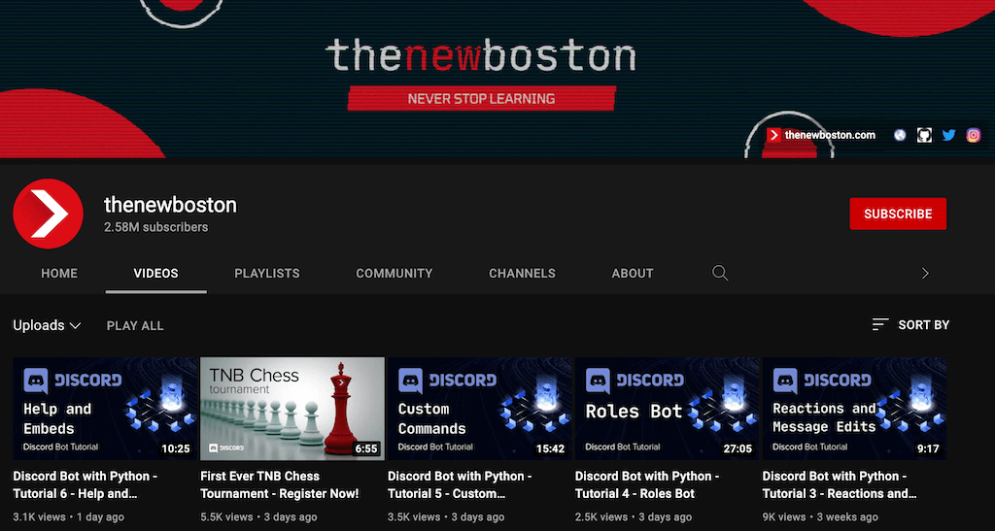Screen dimensions: 995x531
Task: Switch to the Home tab
Action: [x=59, y=273]
